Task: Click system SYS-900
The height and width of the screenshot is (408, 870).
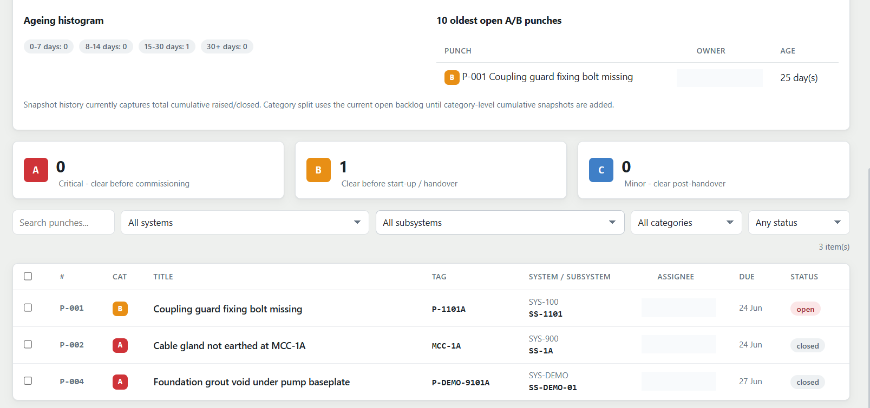Action: (x=544, y=339)
